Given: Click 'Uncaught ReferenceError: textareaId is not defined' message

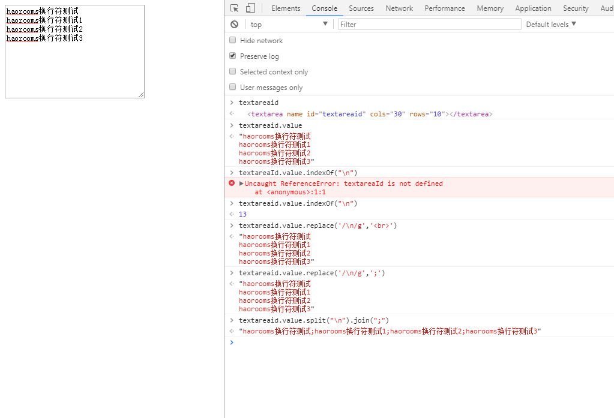Looking at the screenshot, I should [x=343, y=184].
